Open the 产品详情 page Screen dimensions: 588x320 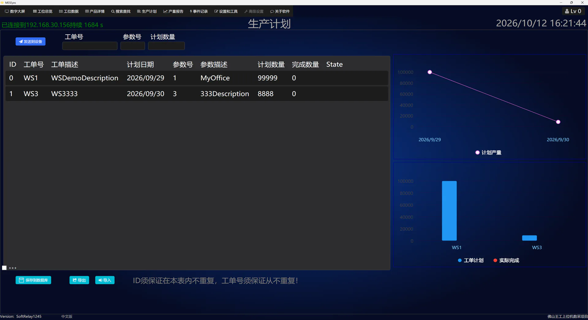click(95, 11)
